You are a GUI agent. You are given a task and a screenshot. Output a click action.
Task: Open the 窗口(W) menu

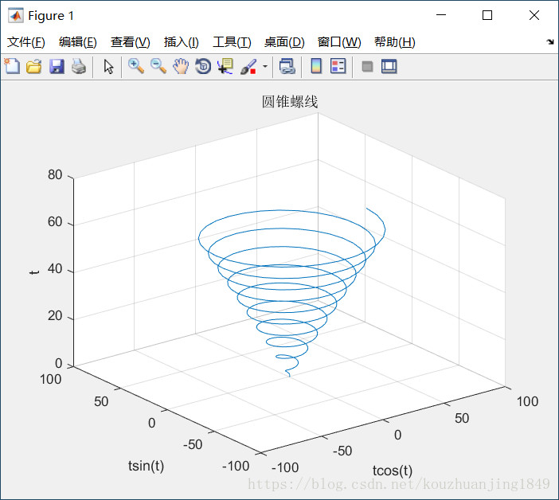(x=339, y=42)
